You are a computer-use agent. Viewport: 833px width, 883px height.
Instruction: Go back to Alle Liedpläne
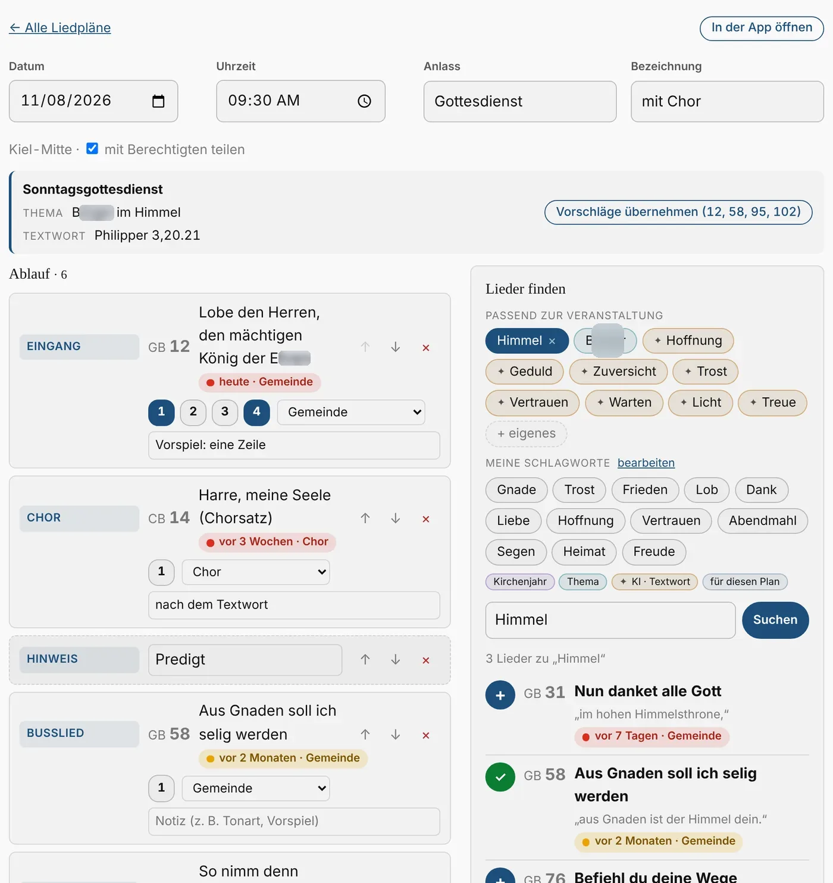pyautogui.click(x=59, y=28)
